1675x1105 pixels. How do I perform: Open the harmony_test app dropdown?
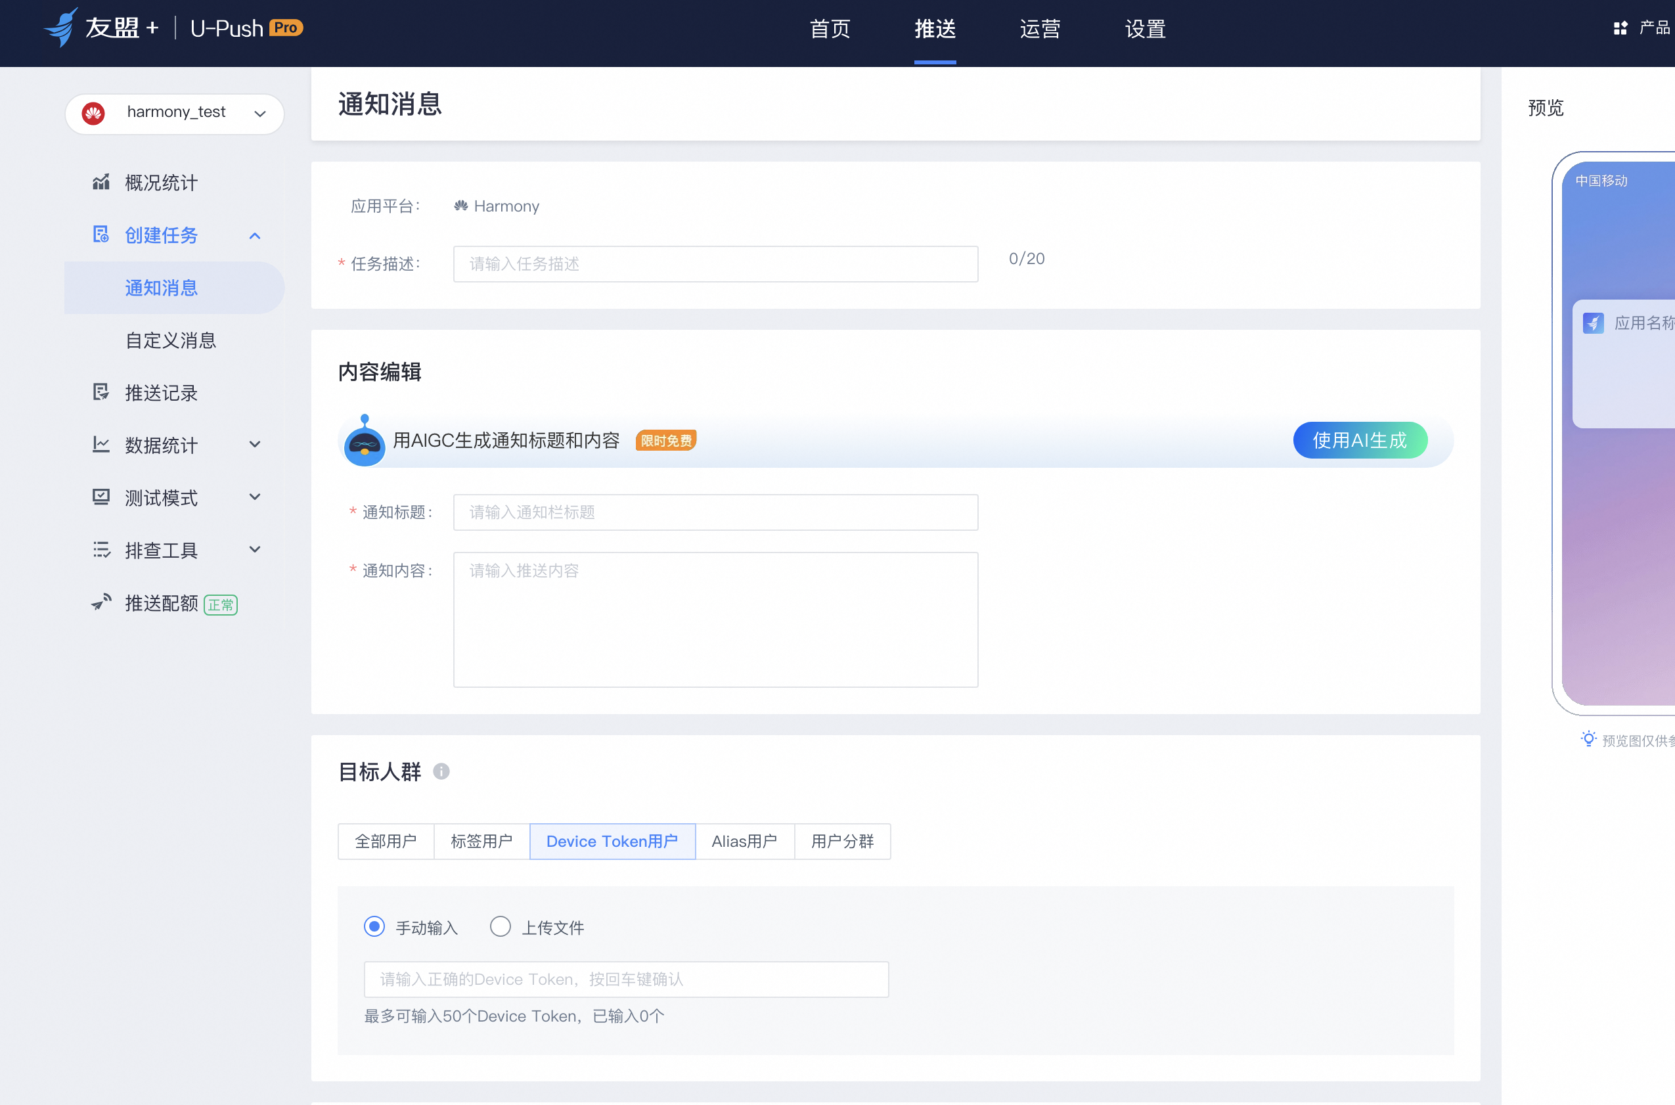[175, 114]
